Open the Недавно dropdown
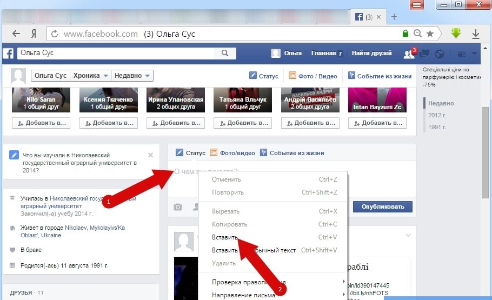Screen dimensions: 492x300 pos(132,76)
